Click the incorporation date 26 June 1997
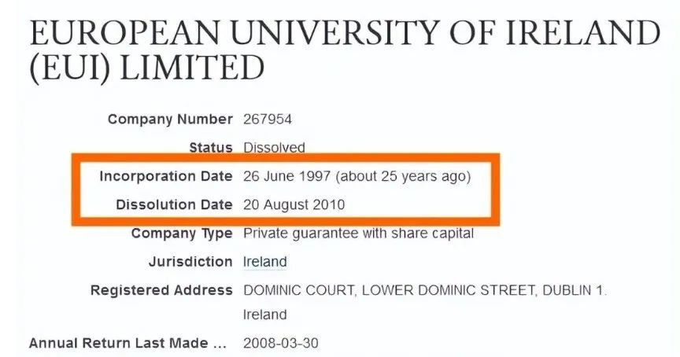The width and height of the screenshot is (680, 357). (x=286, y=176)
